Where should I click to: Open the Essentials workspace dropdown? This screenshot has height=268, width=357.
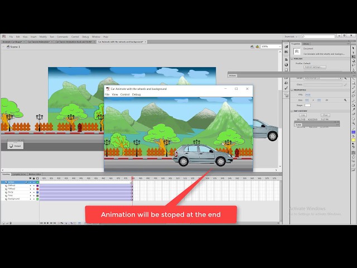click(291, 36)
